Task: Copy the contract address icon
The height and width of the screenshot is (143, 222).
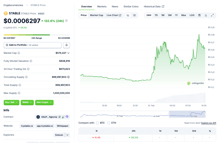Action: point(60,117)
